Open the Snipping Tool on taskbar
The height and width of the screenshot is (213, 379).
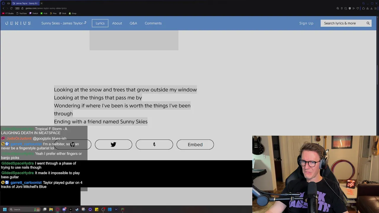point(83,209)
